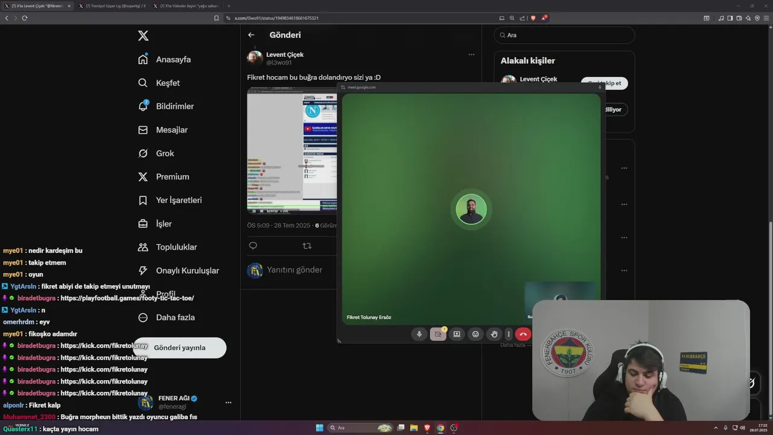Image resolution: width=773 pixels, height=435 pixels.
Task: Go back with browser back arrow
Action: [7, 18]
